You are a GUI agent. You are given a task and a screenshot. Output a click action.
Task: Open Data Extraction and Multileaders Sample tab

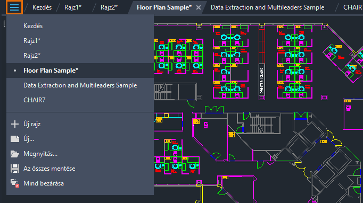point(267,7)
